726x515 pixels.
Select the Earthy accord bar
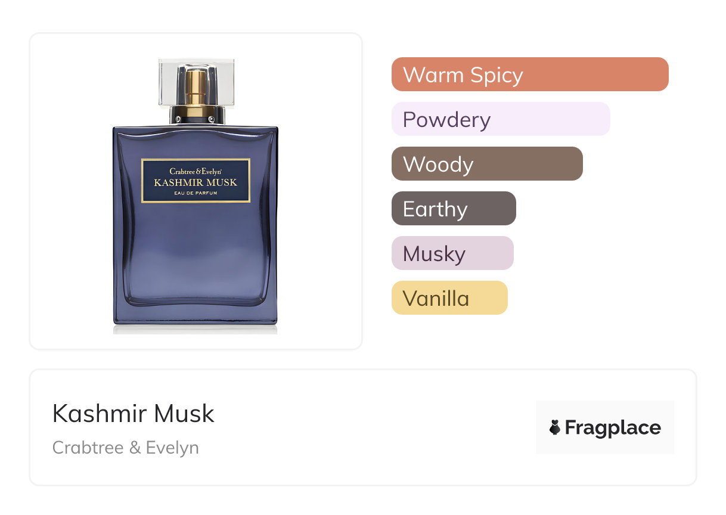[454, 209]
